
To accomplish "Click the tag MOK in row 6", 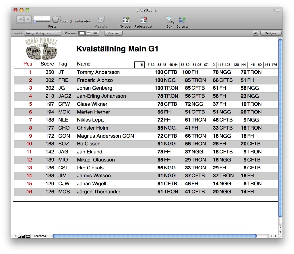I will click(x=64, y=112).
